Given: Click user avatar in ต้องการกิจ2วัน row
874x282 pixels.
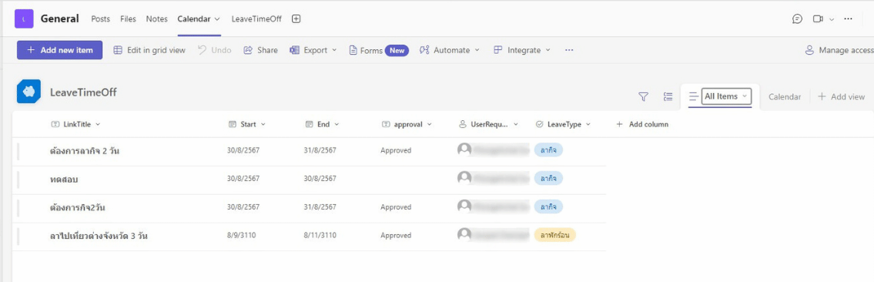Looking at the screenshot, I should coord(464,206).
